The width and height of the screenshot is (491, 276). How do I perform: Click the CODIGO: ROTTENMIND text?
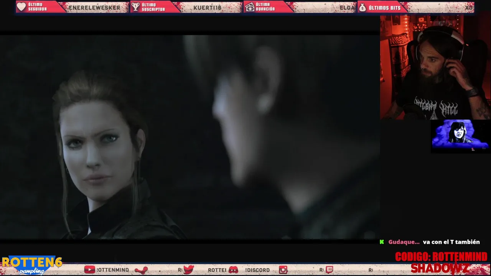click(x=441, y=256)
